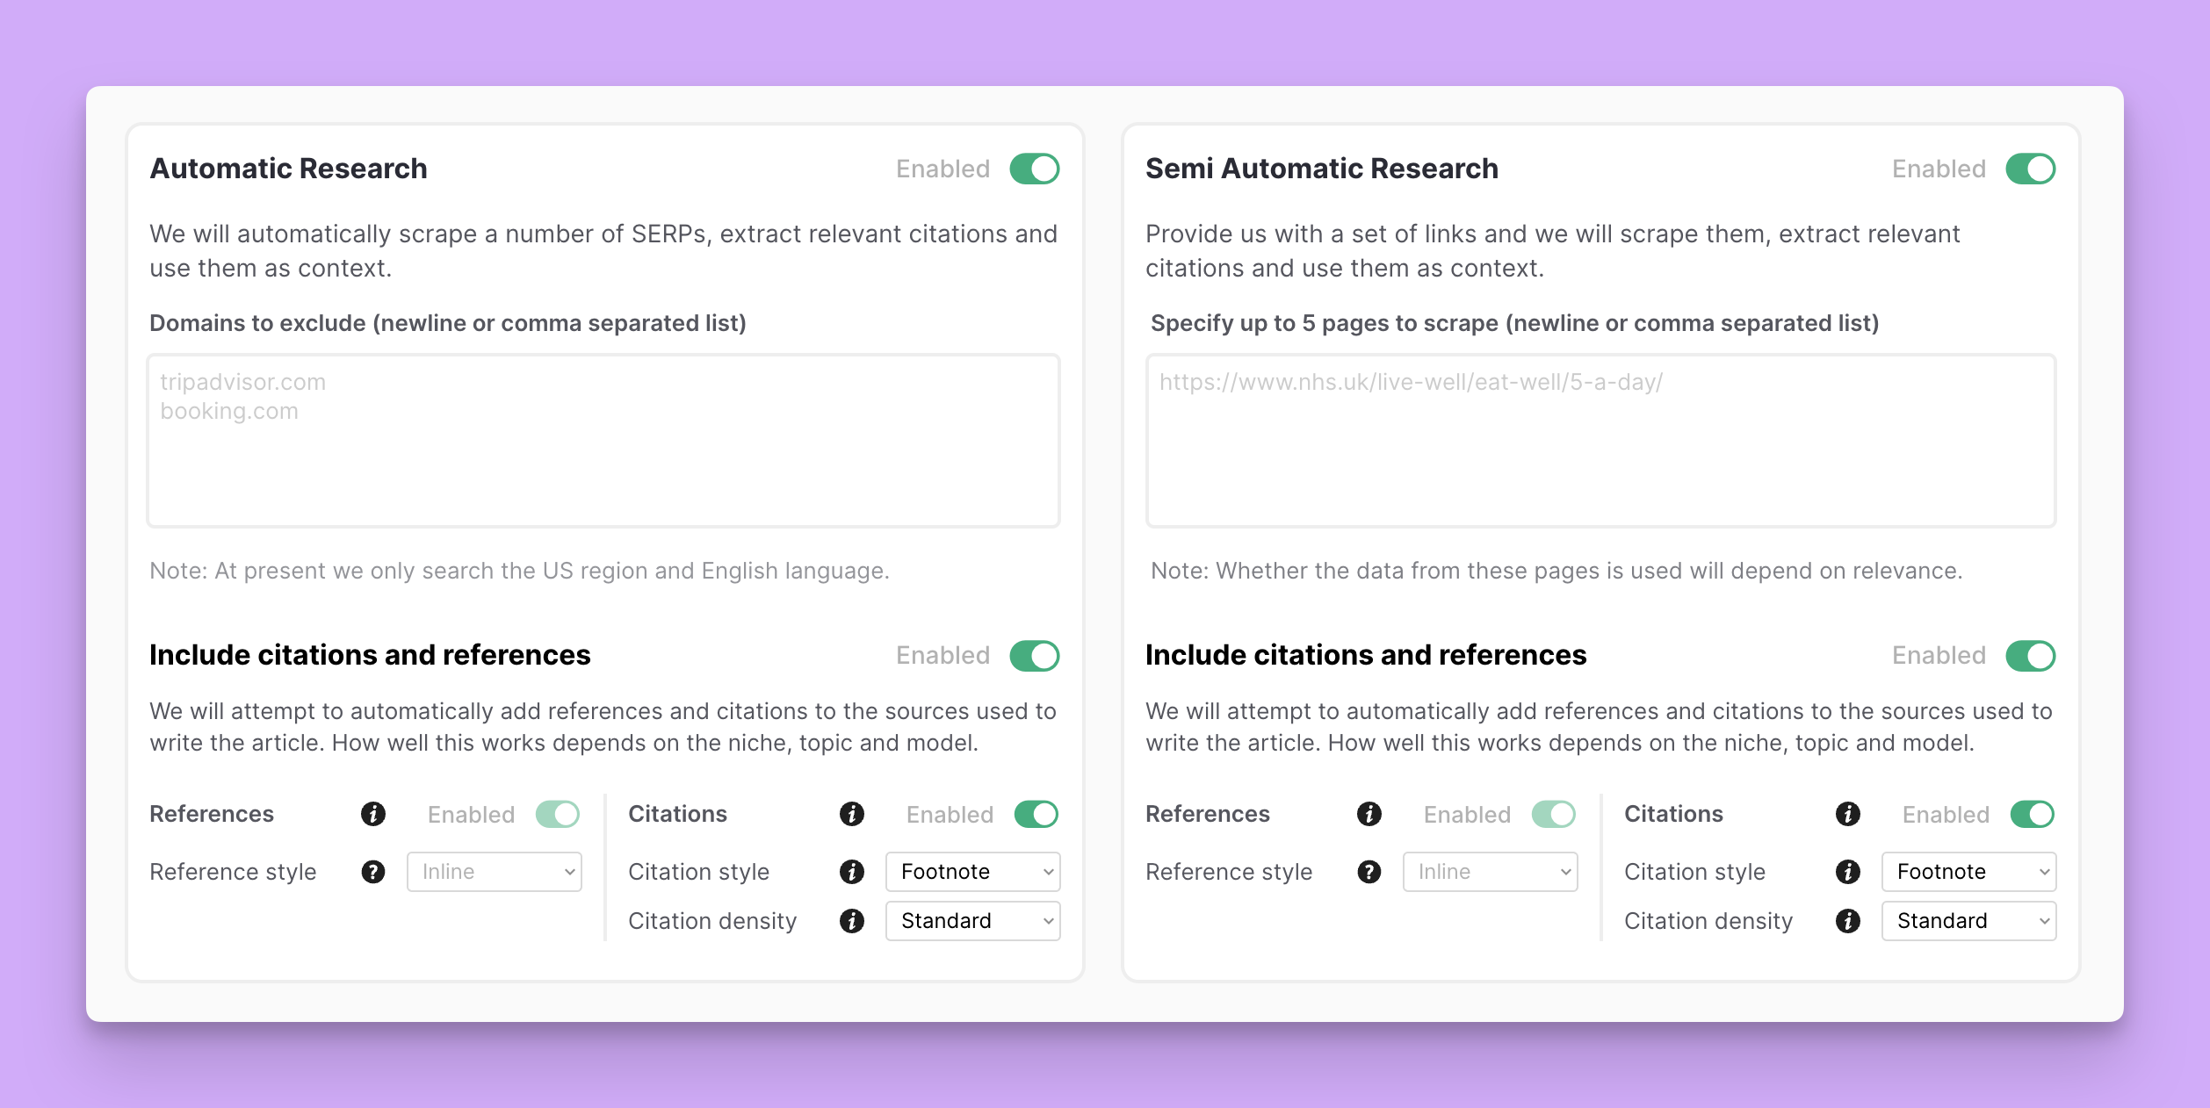Image resolution: width=2210 pixels, height=1108 pixels.
Task: Click info icon beside Citation density in Semi Automatic Research
Action: click(1847, 921)
